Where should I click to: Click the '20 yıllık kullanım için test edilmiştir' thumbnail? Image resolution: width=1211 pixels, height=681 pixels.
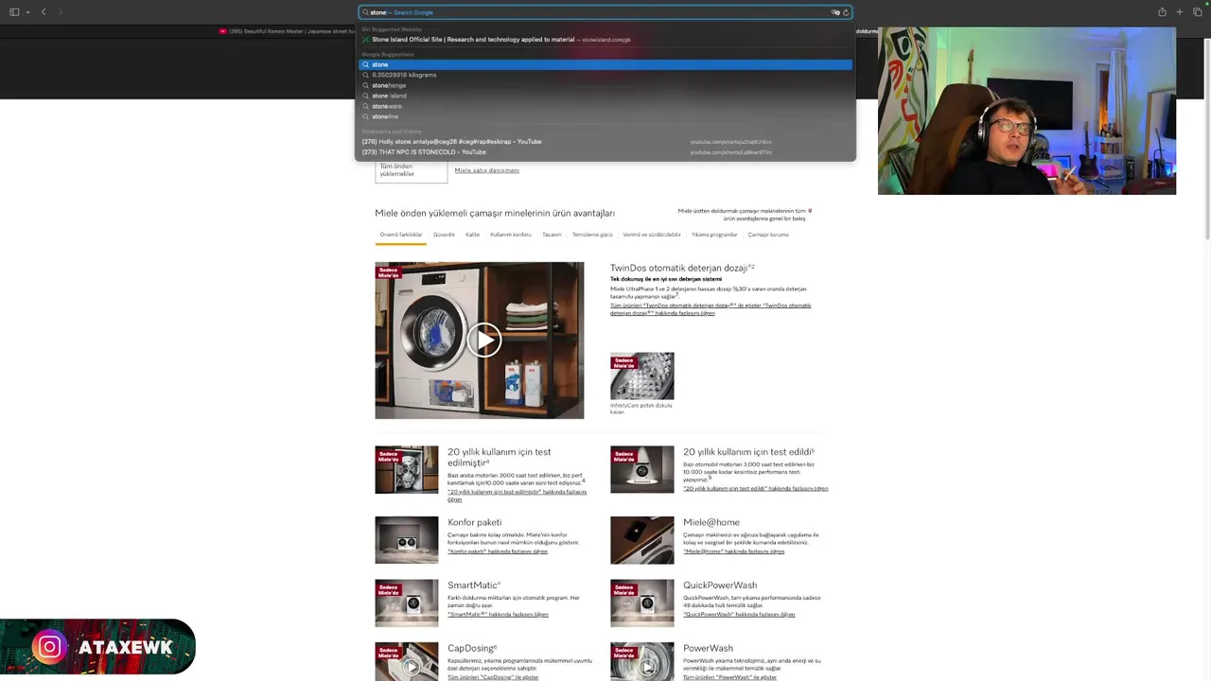[407, 470]
